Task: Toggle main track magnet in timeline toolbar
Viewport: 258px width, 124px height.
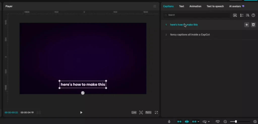Action: 179,121
